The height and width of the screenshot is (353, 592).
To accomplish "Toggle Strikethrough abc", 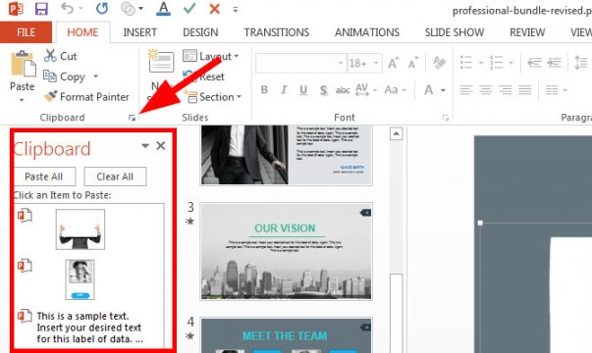I will coord(343,90).
